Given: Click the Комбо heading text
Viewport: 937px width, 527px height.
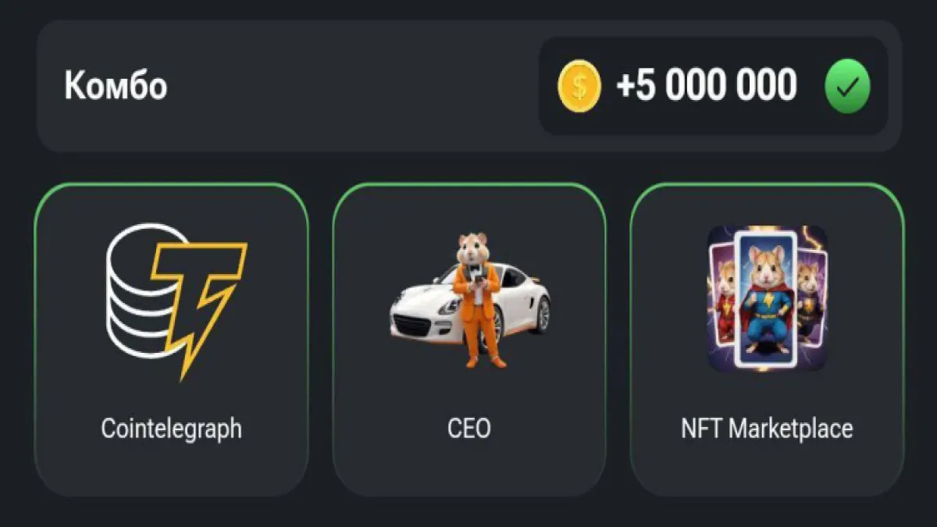Looking at the screenshot, I should click(x=116, y=85).
